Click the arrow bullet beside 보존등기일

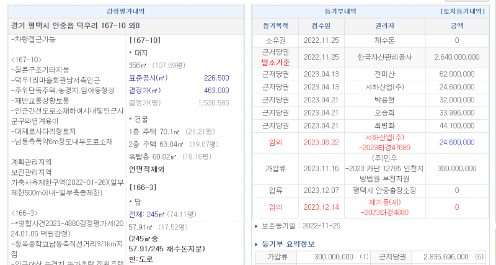pyautogui.click(x=257, y=226)
